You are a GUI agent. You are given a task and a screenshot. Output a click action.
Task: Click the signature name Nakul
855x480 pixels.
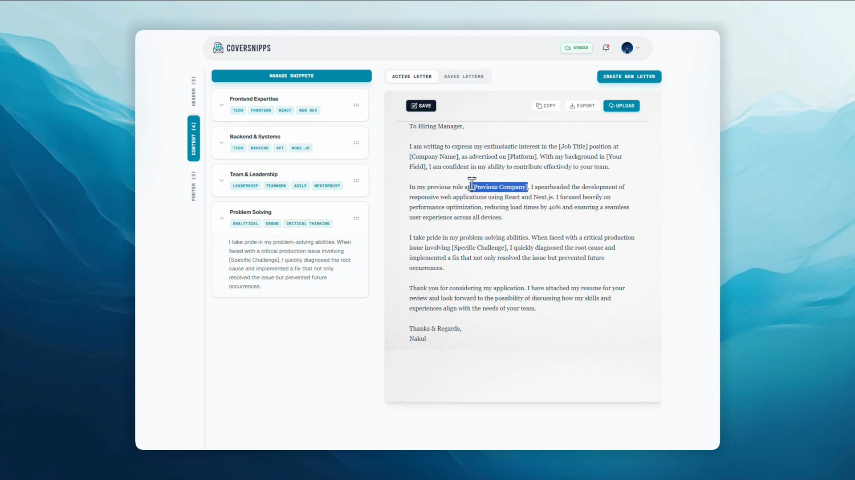click(417, 339)
